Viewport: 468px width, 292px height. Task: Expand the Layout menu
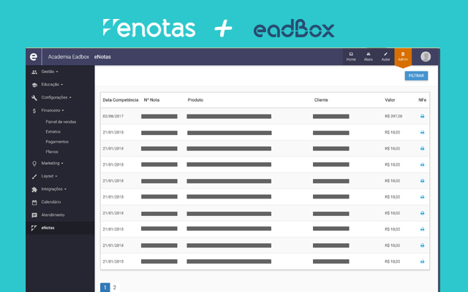[x=49, y=176]
